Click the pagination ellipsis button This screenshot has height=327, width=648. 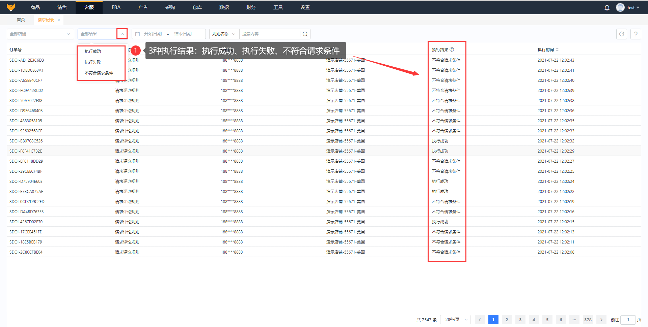(x=574, y=320)
